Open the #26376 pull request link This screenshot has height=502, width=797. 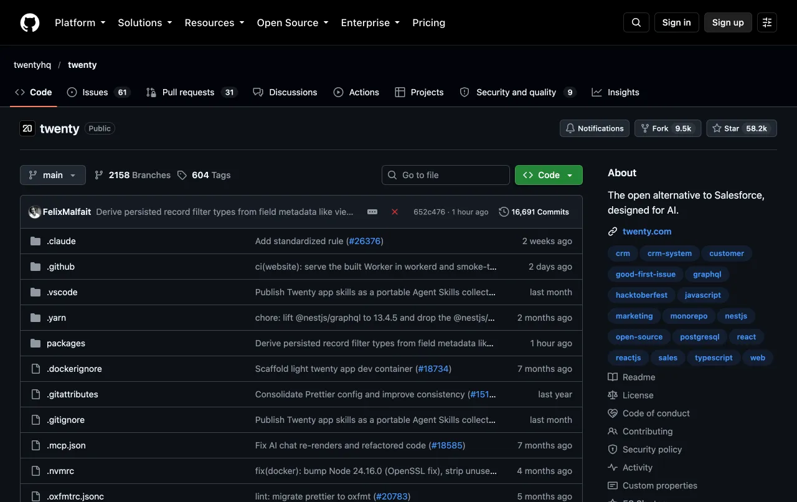pos(365,241)
